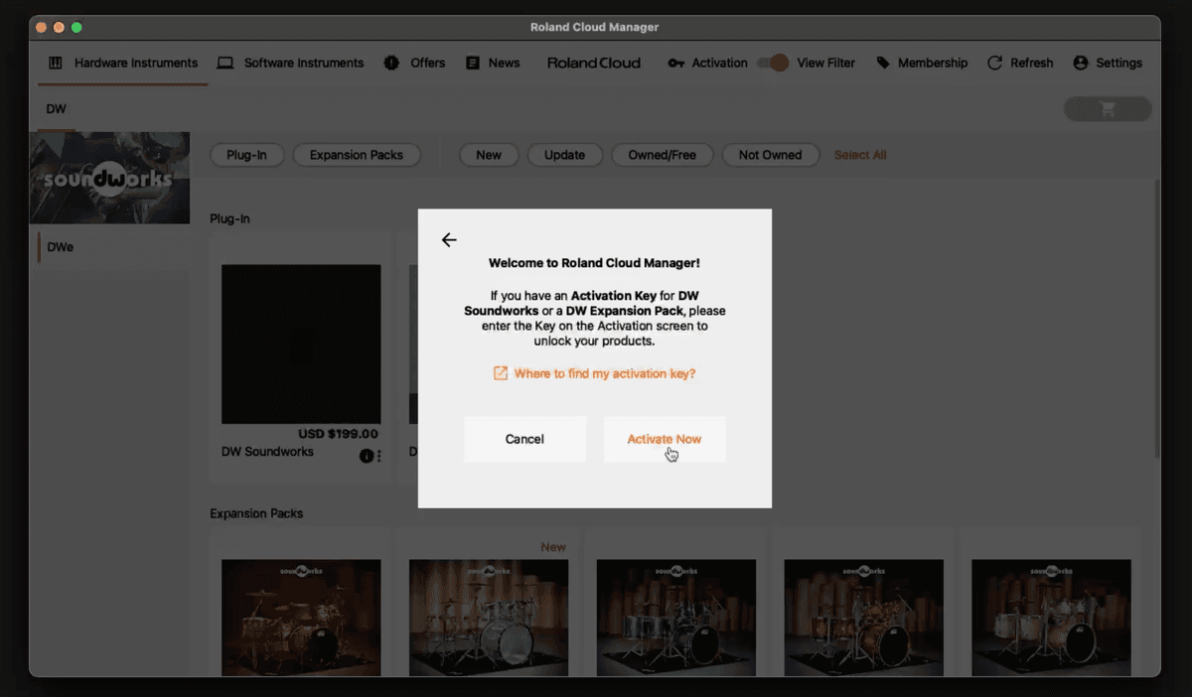Click the Refresh icon in the toolbar
The height and width of the screenshot is (697, 1192).
pos(994,63)
